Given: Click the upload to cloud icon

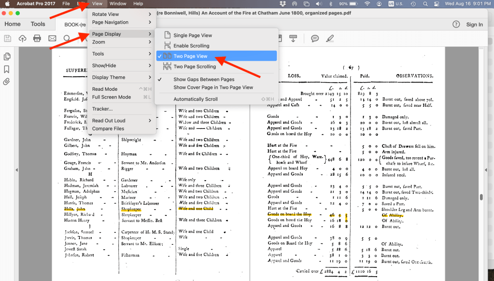Looking at the screenshot, I should (22, 39).
